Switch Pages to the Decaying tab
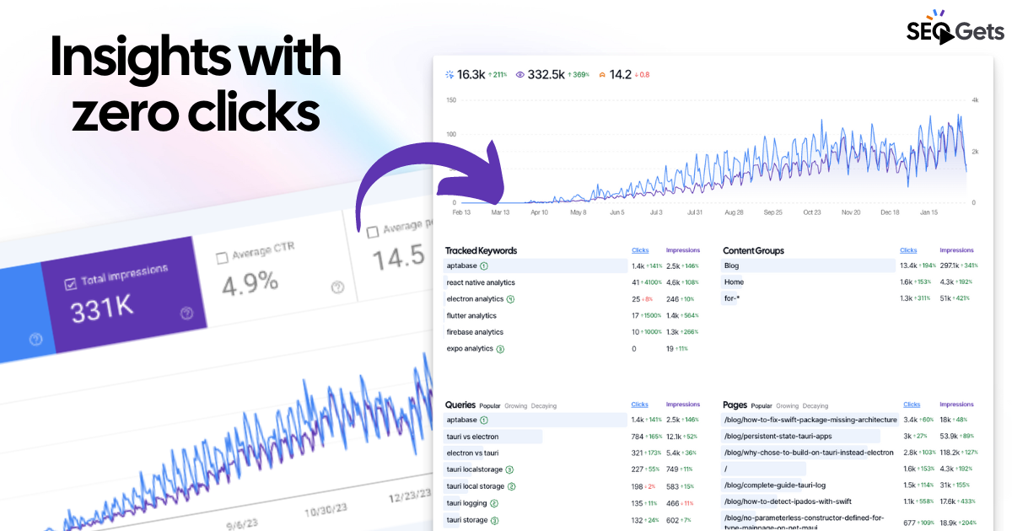The image size is (1012, 531). coord(816,405)
